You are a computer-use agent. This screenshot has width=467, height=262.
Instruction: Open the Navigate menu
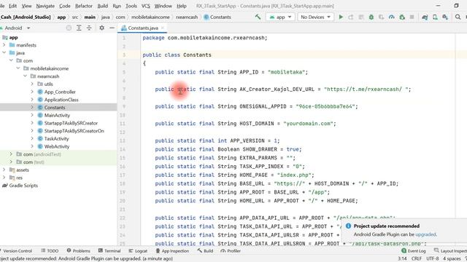pyautogui.click(x=45, y=6)
